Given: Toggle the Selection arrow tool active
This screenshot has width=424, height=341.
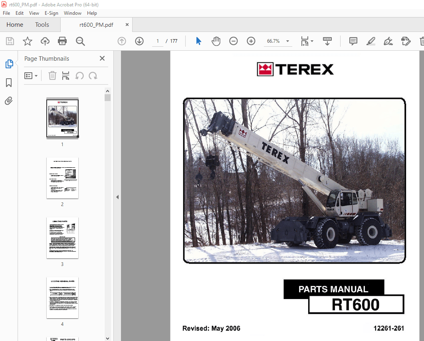Looking at the screenshot, I should pyautogui.click(x=198, y=41).
